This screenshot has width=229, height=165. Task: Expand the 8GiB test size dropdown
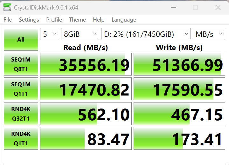point(80,34)
